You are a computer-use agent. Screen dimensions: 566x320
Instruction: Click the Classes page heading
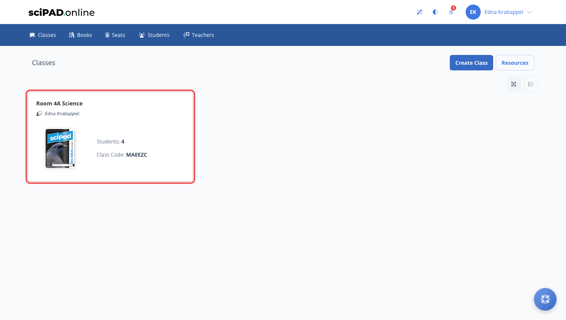[x=43, y=63]
